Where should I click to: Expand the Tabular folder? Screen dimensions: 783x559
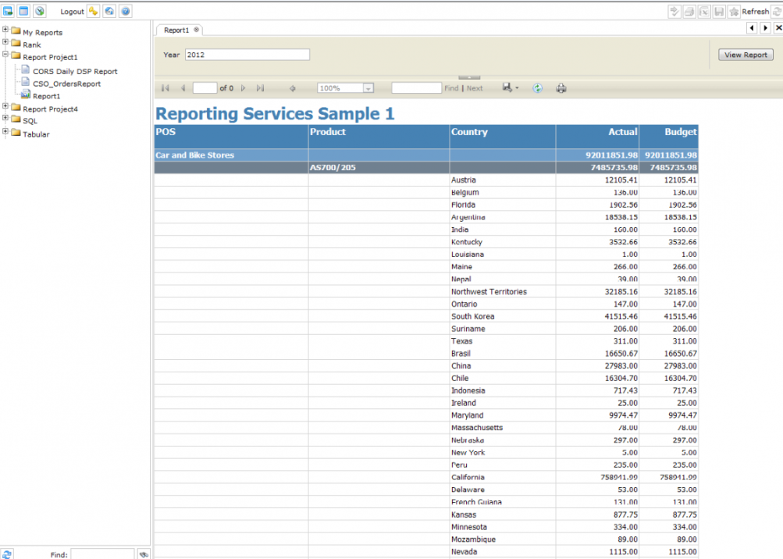(x=5, y=131)
